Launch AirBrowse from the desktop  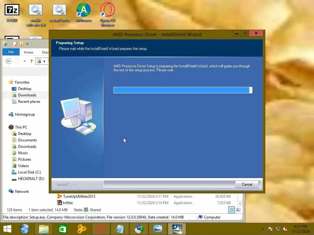click(83, 12)
